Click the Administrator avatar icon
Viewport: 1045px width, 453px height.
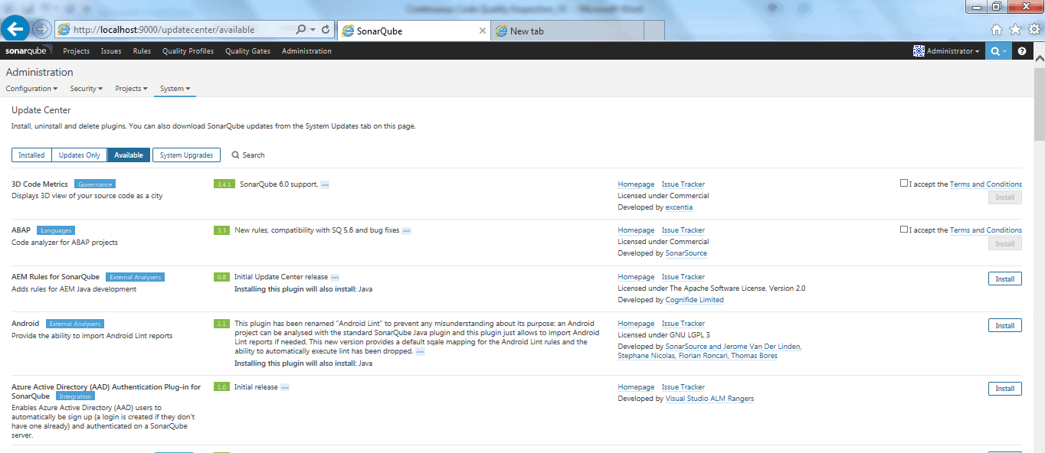coord(919,51)
